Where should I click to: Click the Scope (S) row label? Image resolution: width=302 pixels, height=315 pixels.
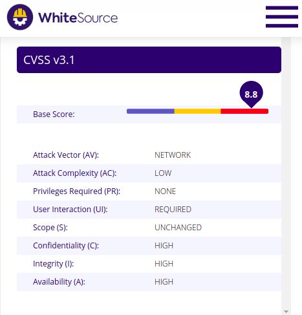50,228
